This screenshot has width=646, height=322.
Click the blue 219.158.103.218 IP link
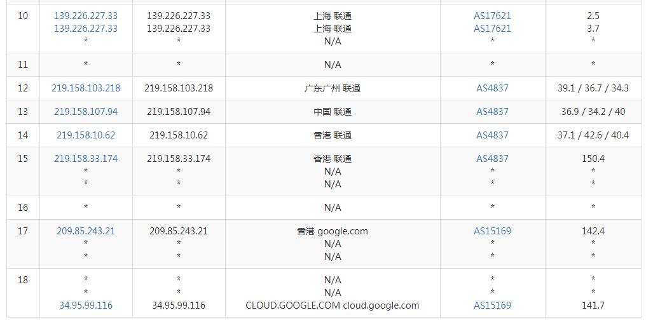coord(86,88)
